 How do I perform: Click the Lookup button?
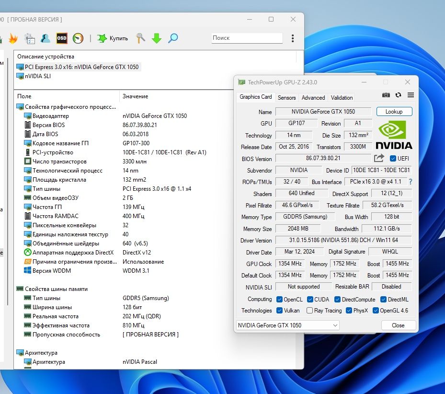(394, 112)
